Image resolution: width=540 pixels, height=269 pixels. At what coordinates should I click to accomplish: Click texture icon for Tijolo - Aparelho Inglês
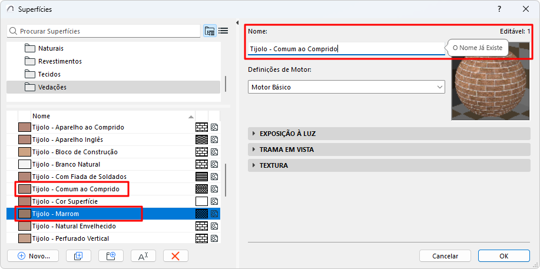click(x=214, y=140)
